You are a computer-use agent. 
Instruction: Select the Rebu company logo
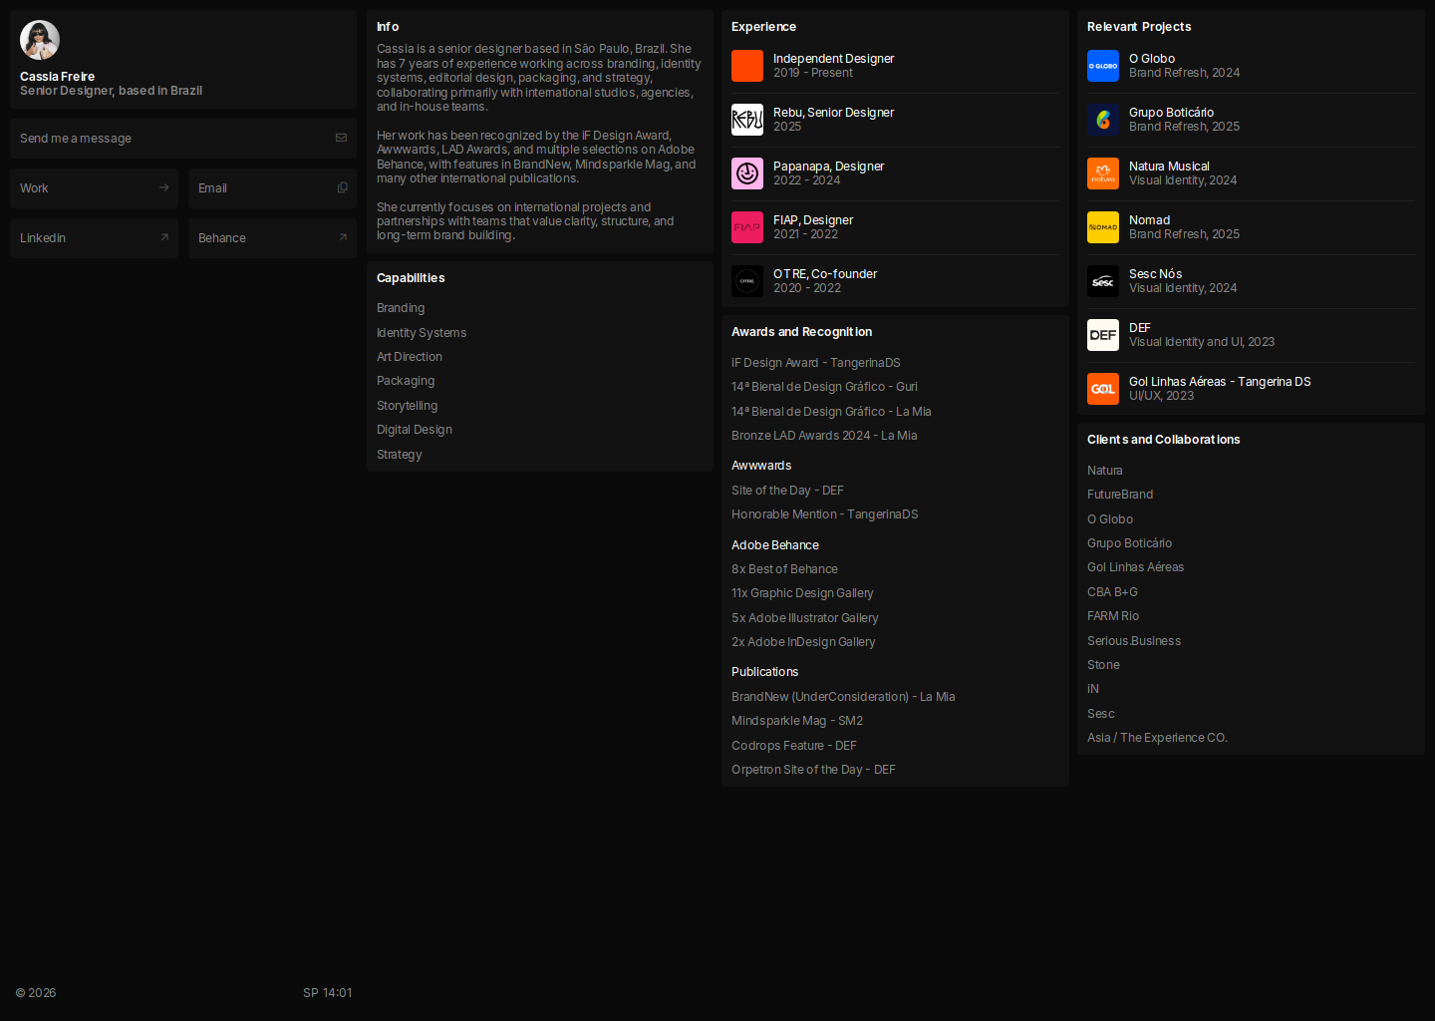point(746,120)
